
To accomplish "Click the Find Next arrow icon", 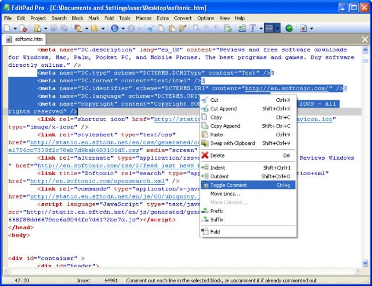I will 206,27.
